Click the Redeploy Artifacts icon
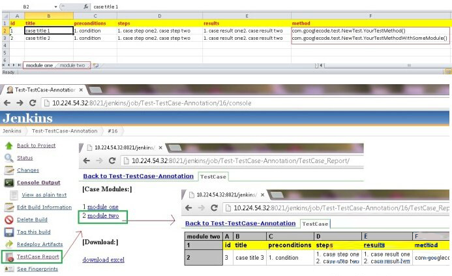Screen dimensions: 452x276 coord(8,245)
